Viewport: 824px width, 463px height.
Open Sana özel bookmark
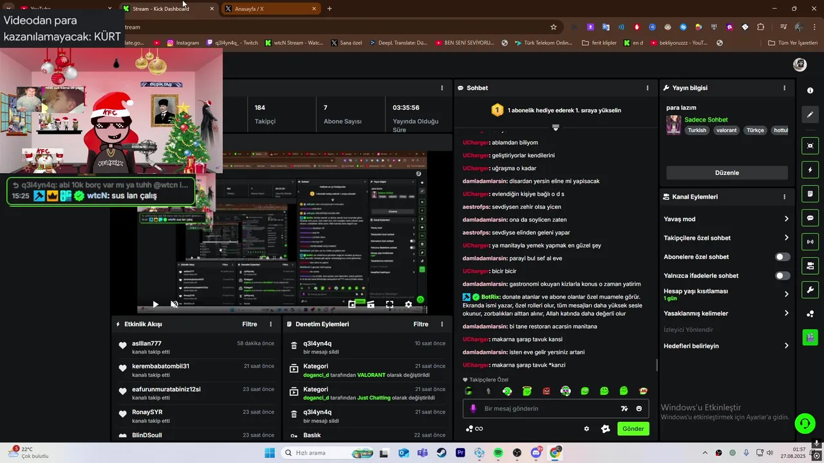(346, 43)
